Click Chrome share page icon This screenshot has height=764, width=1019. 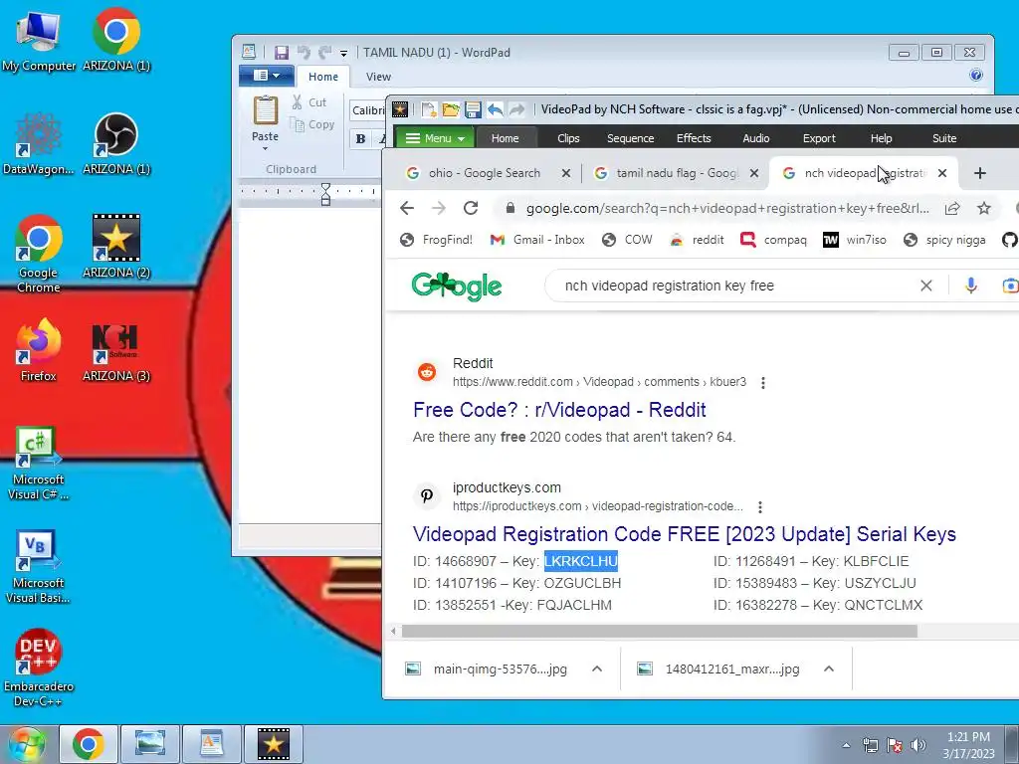click(x=952, y=208)
